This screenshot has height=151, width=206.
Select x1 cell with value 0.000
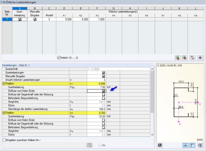pyautogui.click(x=64, y=19)
